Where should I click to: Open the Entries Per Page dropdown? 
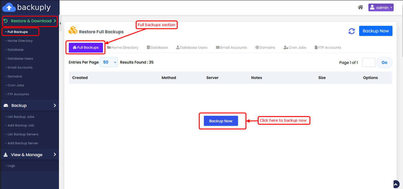[109, 62]
